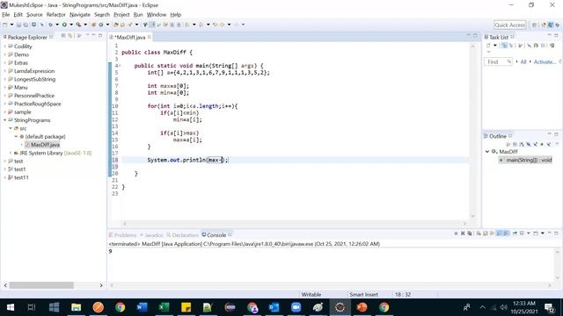Click the Open Type toolbar icon
The height and width of the screenshot is (316, 563).
point(115,25)
